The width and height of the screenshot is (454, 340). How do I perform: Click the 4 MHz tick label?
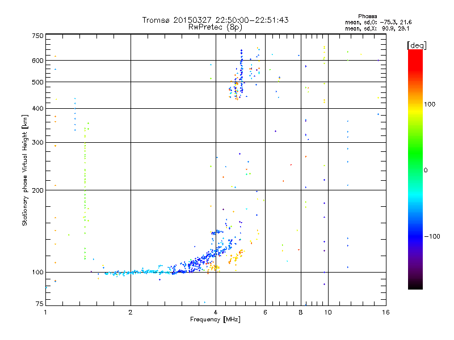click(216, 312)
